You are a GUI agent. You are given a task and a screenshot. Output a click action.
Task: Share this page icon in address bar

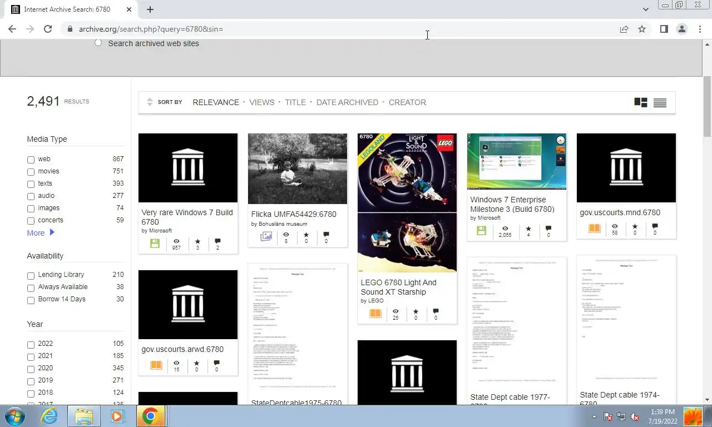click(x=624, y=29)
